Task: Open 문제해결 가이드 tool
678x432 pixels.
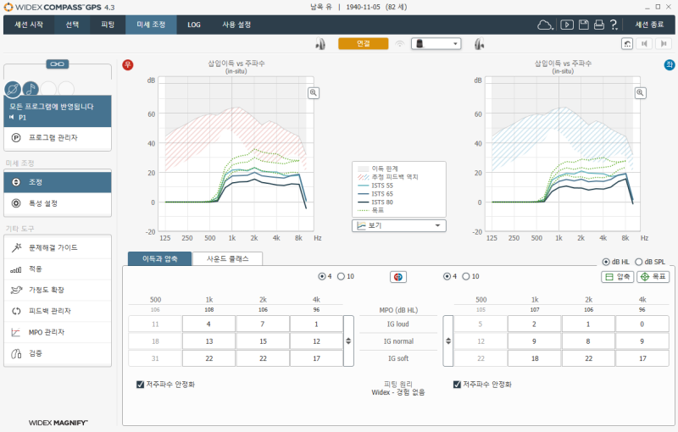Action: point(58,247)
